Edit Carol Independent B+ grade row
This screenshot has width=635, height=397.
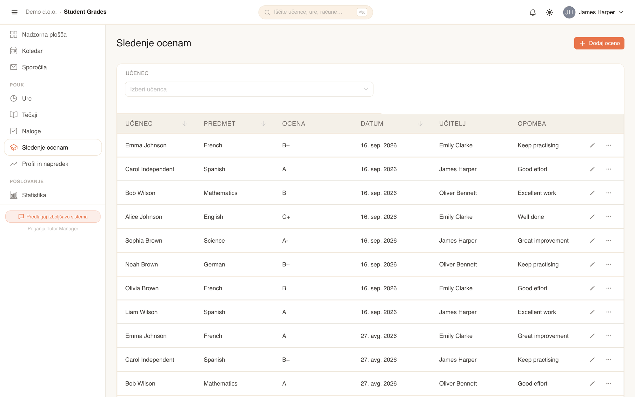(x=592, y=360)
